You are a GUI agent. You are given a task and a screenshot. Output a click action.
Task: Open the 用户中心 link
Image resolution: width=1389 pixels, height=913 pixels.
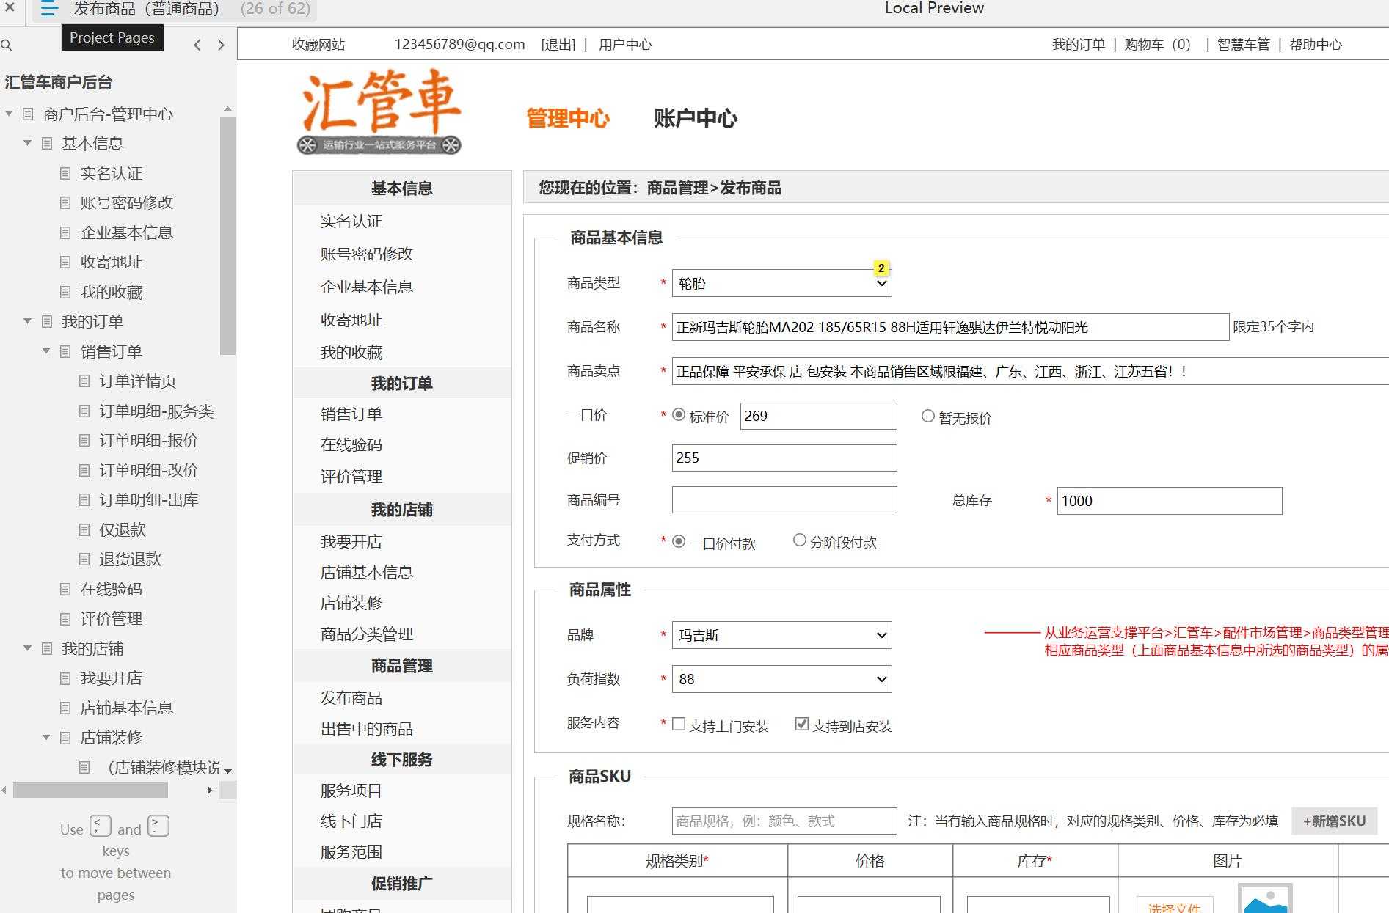point(625,45)
